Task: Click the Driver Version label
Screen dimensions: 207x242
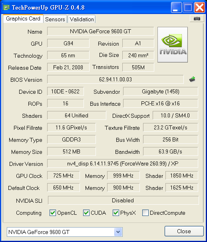Action: tap(26, 164)
